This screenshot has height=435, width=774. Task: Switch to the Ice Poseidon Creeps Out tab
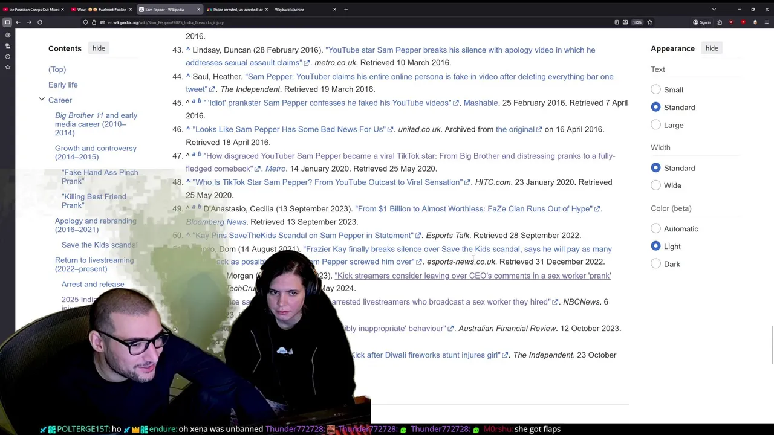33,10
